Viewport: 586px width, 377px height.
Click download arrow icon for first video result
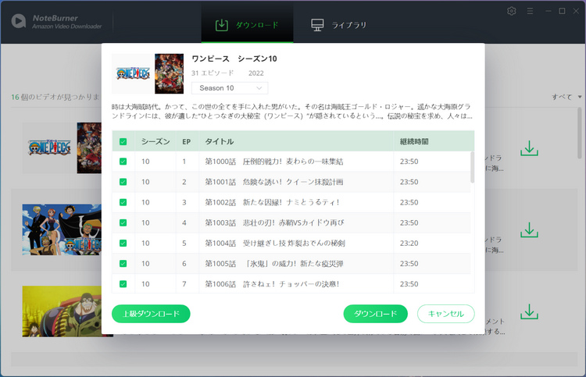coord(529,148)
